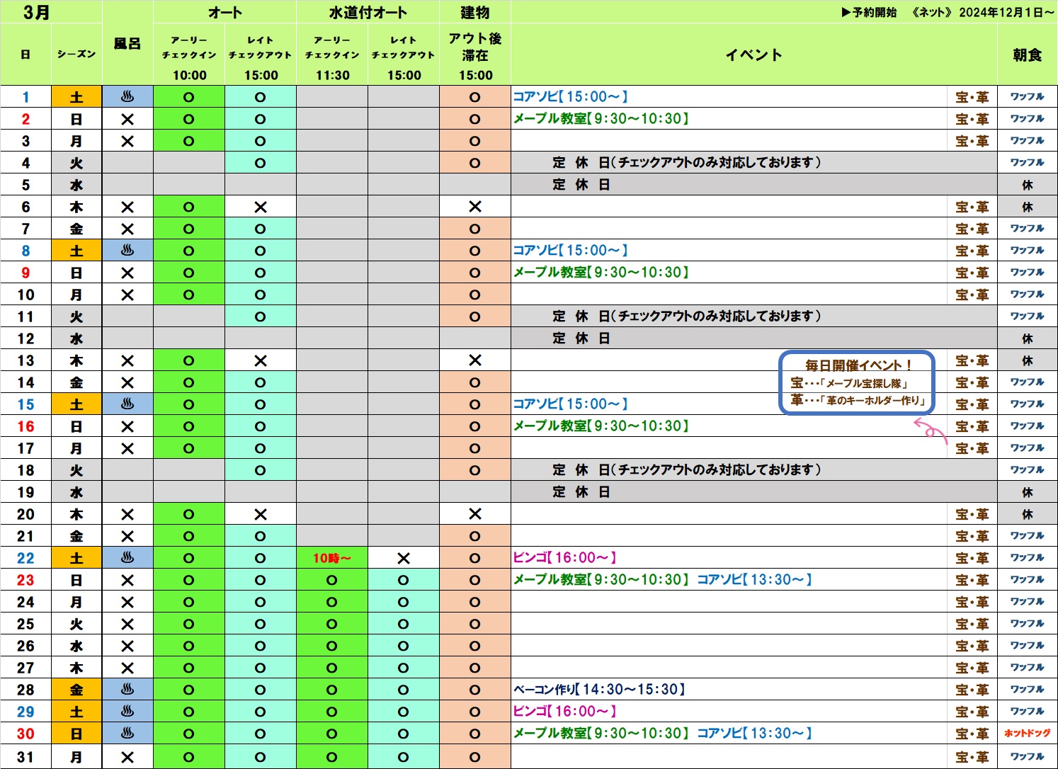Click the "風呂" column header
The image size is (1058, 769).
pyautogui.click(x=127, y=44)
